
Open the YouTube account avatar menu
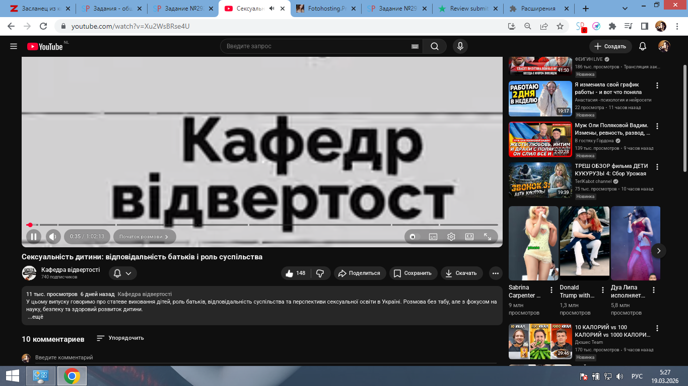(664, 46)
